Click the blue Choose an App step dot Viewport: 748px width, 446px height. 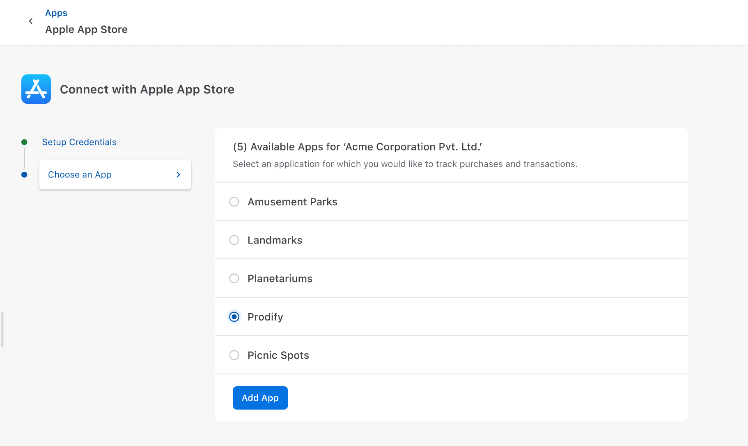pos(24,175)
